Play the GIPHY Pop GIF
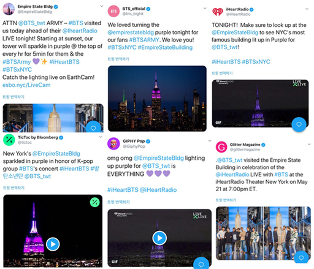The image size is (314, 269). click(159, 238)
